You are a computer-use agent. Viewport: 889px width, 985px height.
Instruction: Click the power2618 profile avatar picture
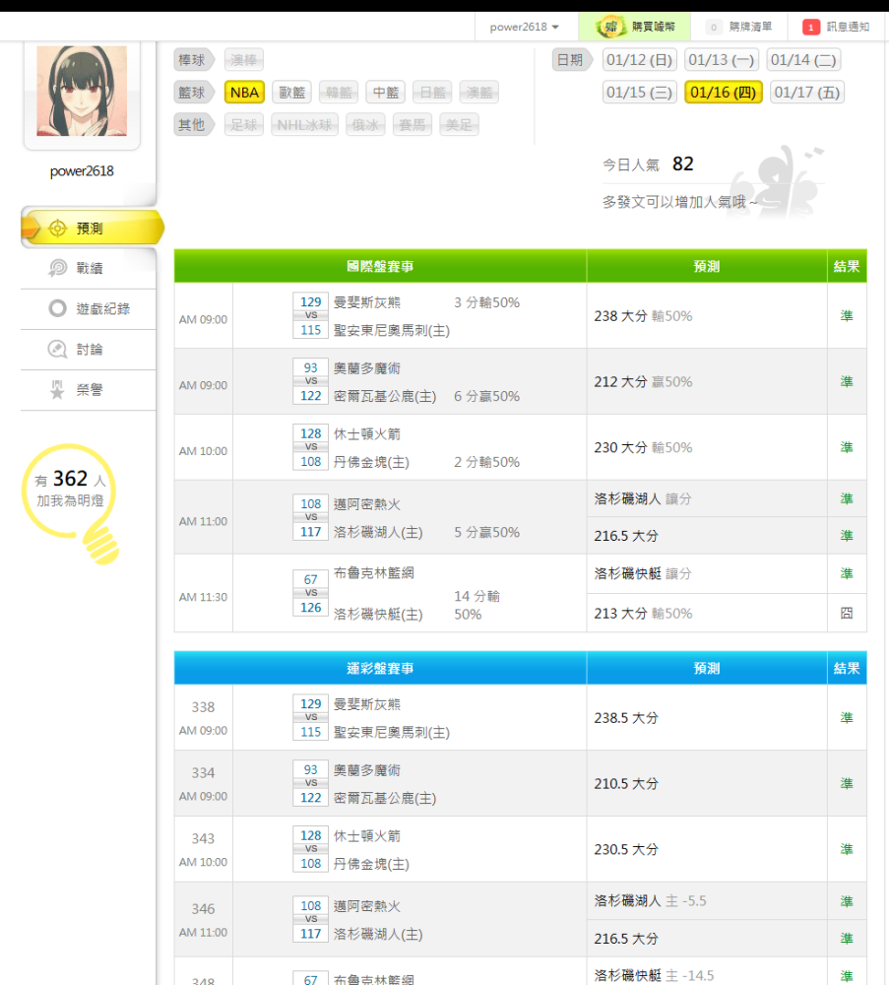(x=82, y=91)
